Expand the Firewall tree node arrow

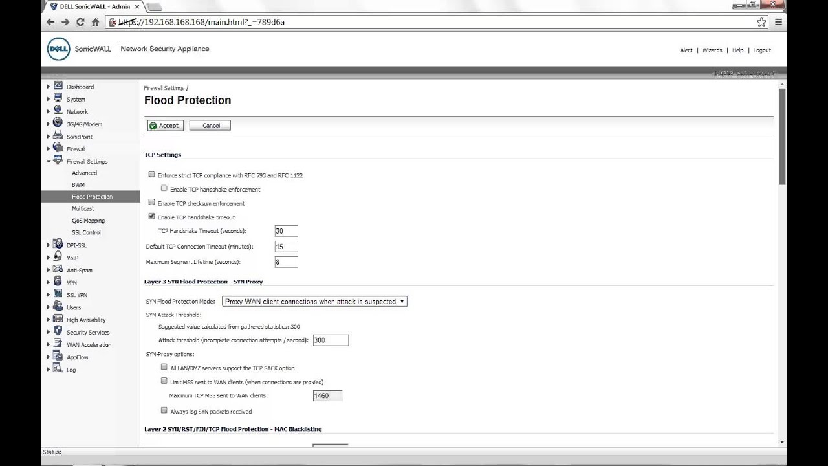coord(49,149)
